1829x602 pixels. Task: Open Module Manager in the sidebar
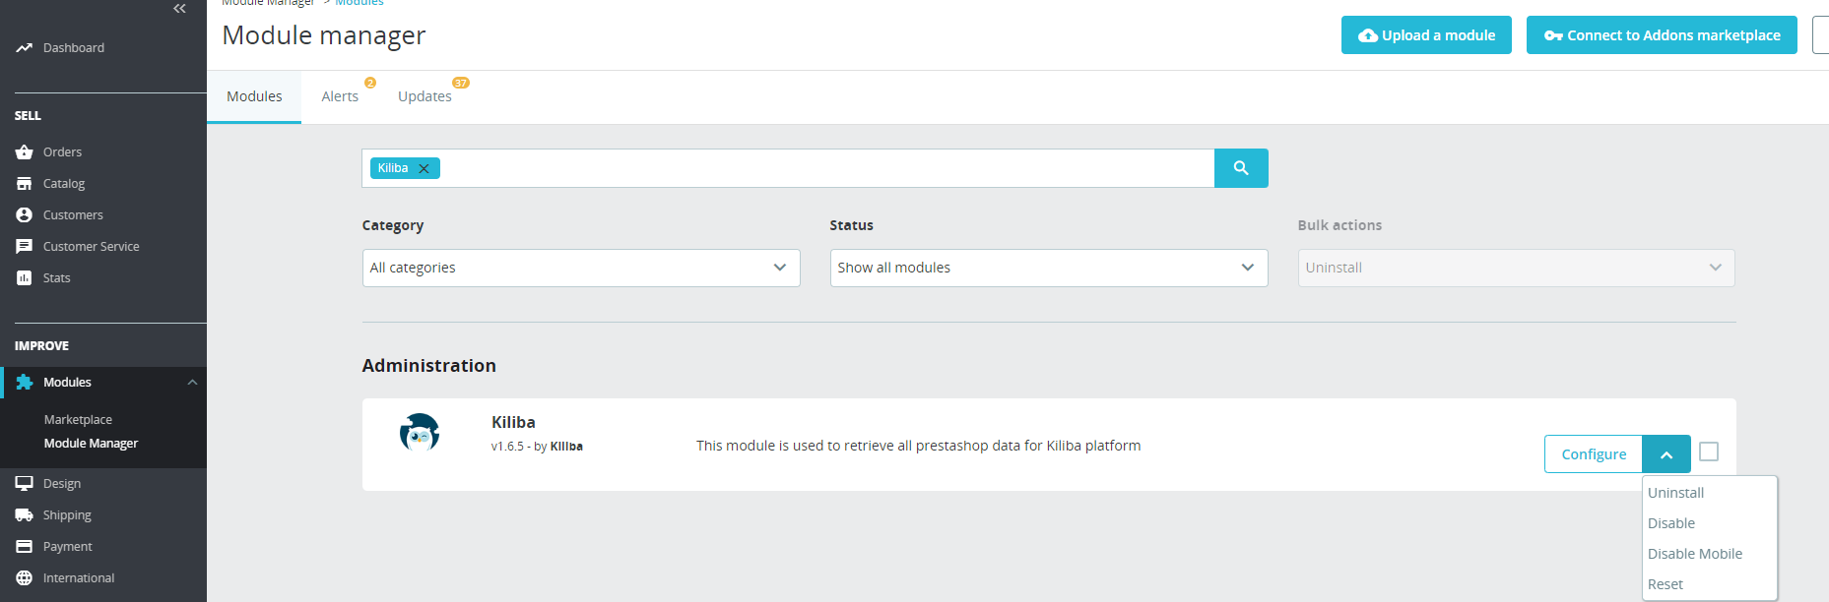[91, 444]
